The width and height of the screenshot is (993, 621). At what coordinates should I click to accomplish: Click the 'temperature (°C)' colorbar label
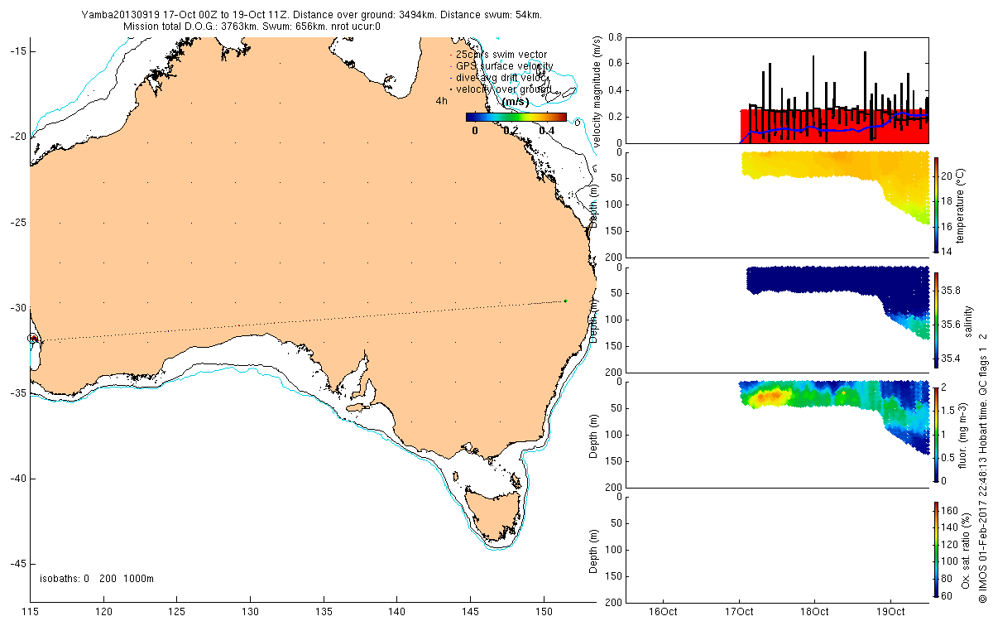(x=960, y=205)
